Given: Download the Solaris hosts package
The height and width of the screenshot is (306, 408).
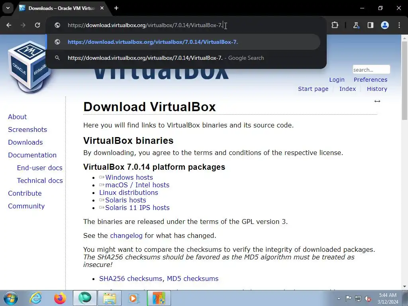Looking at the screenshot, I should 126,200.
